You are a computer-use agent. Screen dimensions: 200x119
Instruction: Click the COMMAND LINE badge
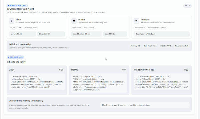pyautogui.click(x=15, y=57)
